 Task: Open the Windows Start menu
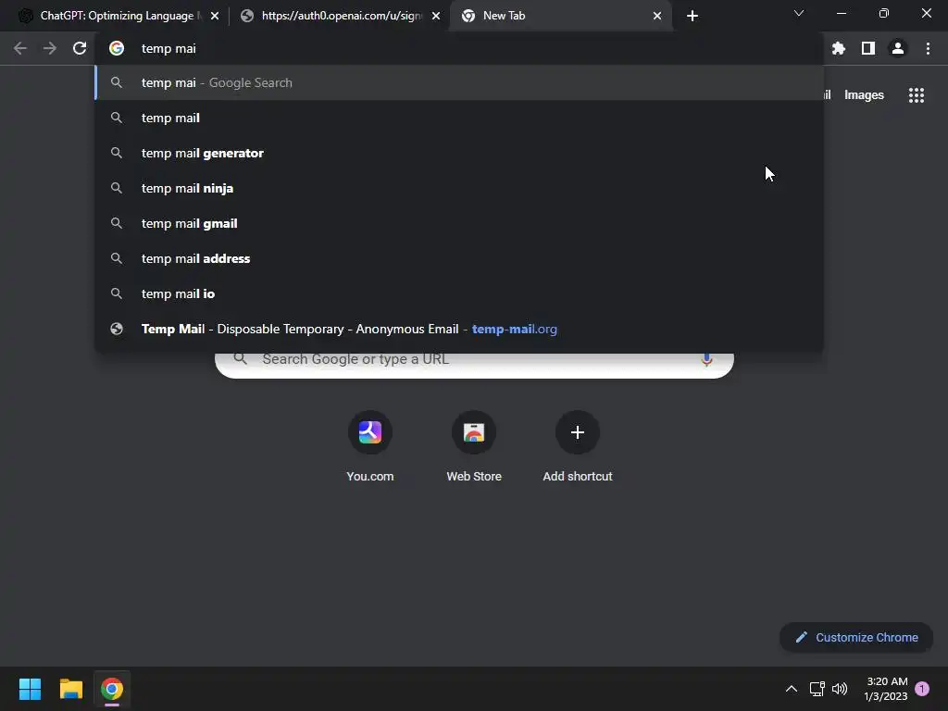click(x=30, y=689)
